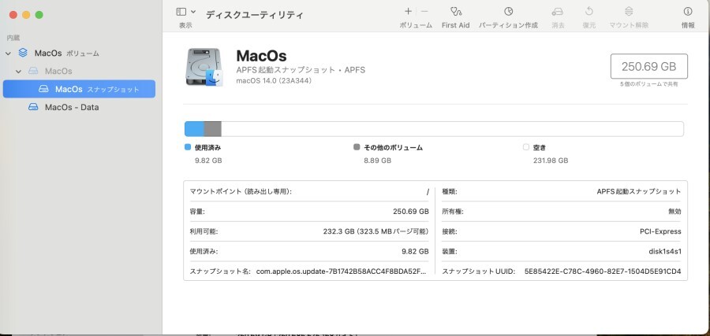Click the First Aid toolbar label
This screenshot has width=710, height=336.
point(455,25)
